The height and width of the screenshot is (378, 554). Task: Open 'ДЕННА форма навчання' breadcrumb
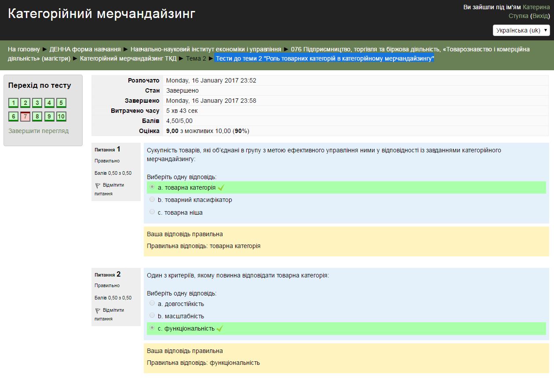(x=85, y=49)
